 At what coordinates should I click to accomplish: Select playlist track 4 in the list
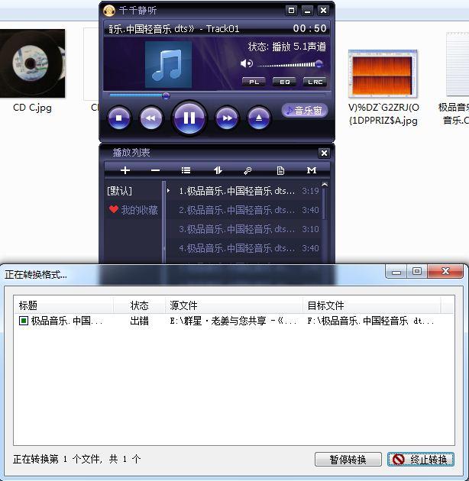click(x=244, y=248)
